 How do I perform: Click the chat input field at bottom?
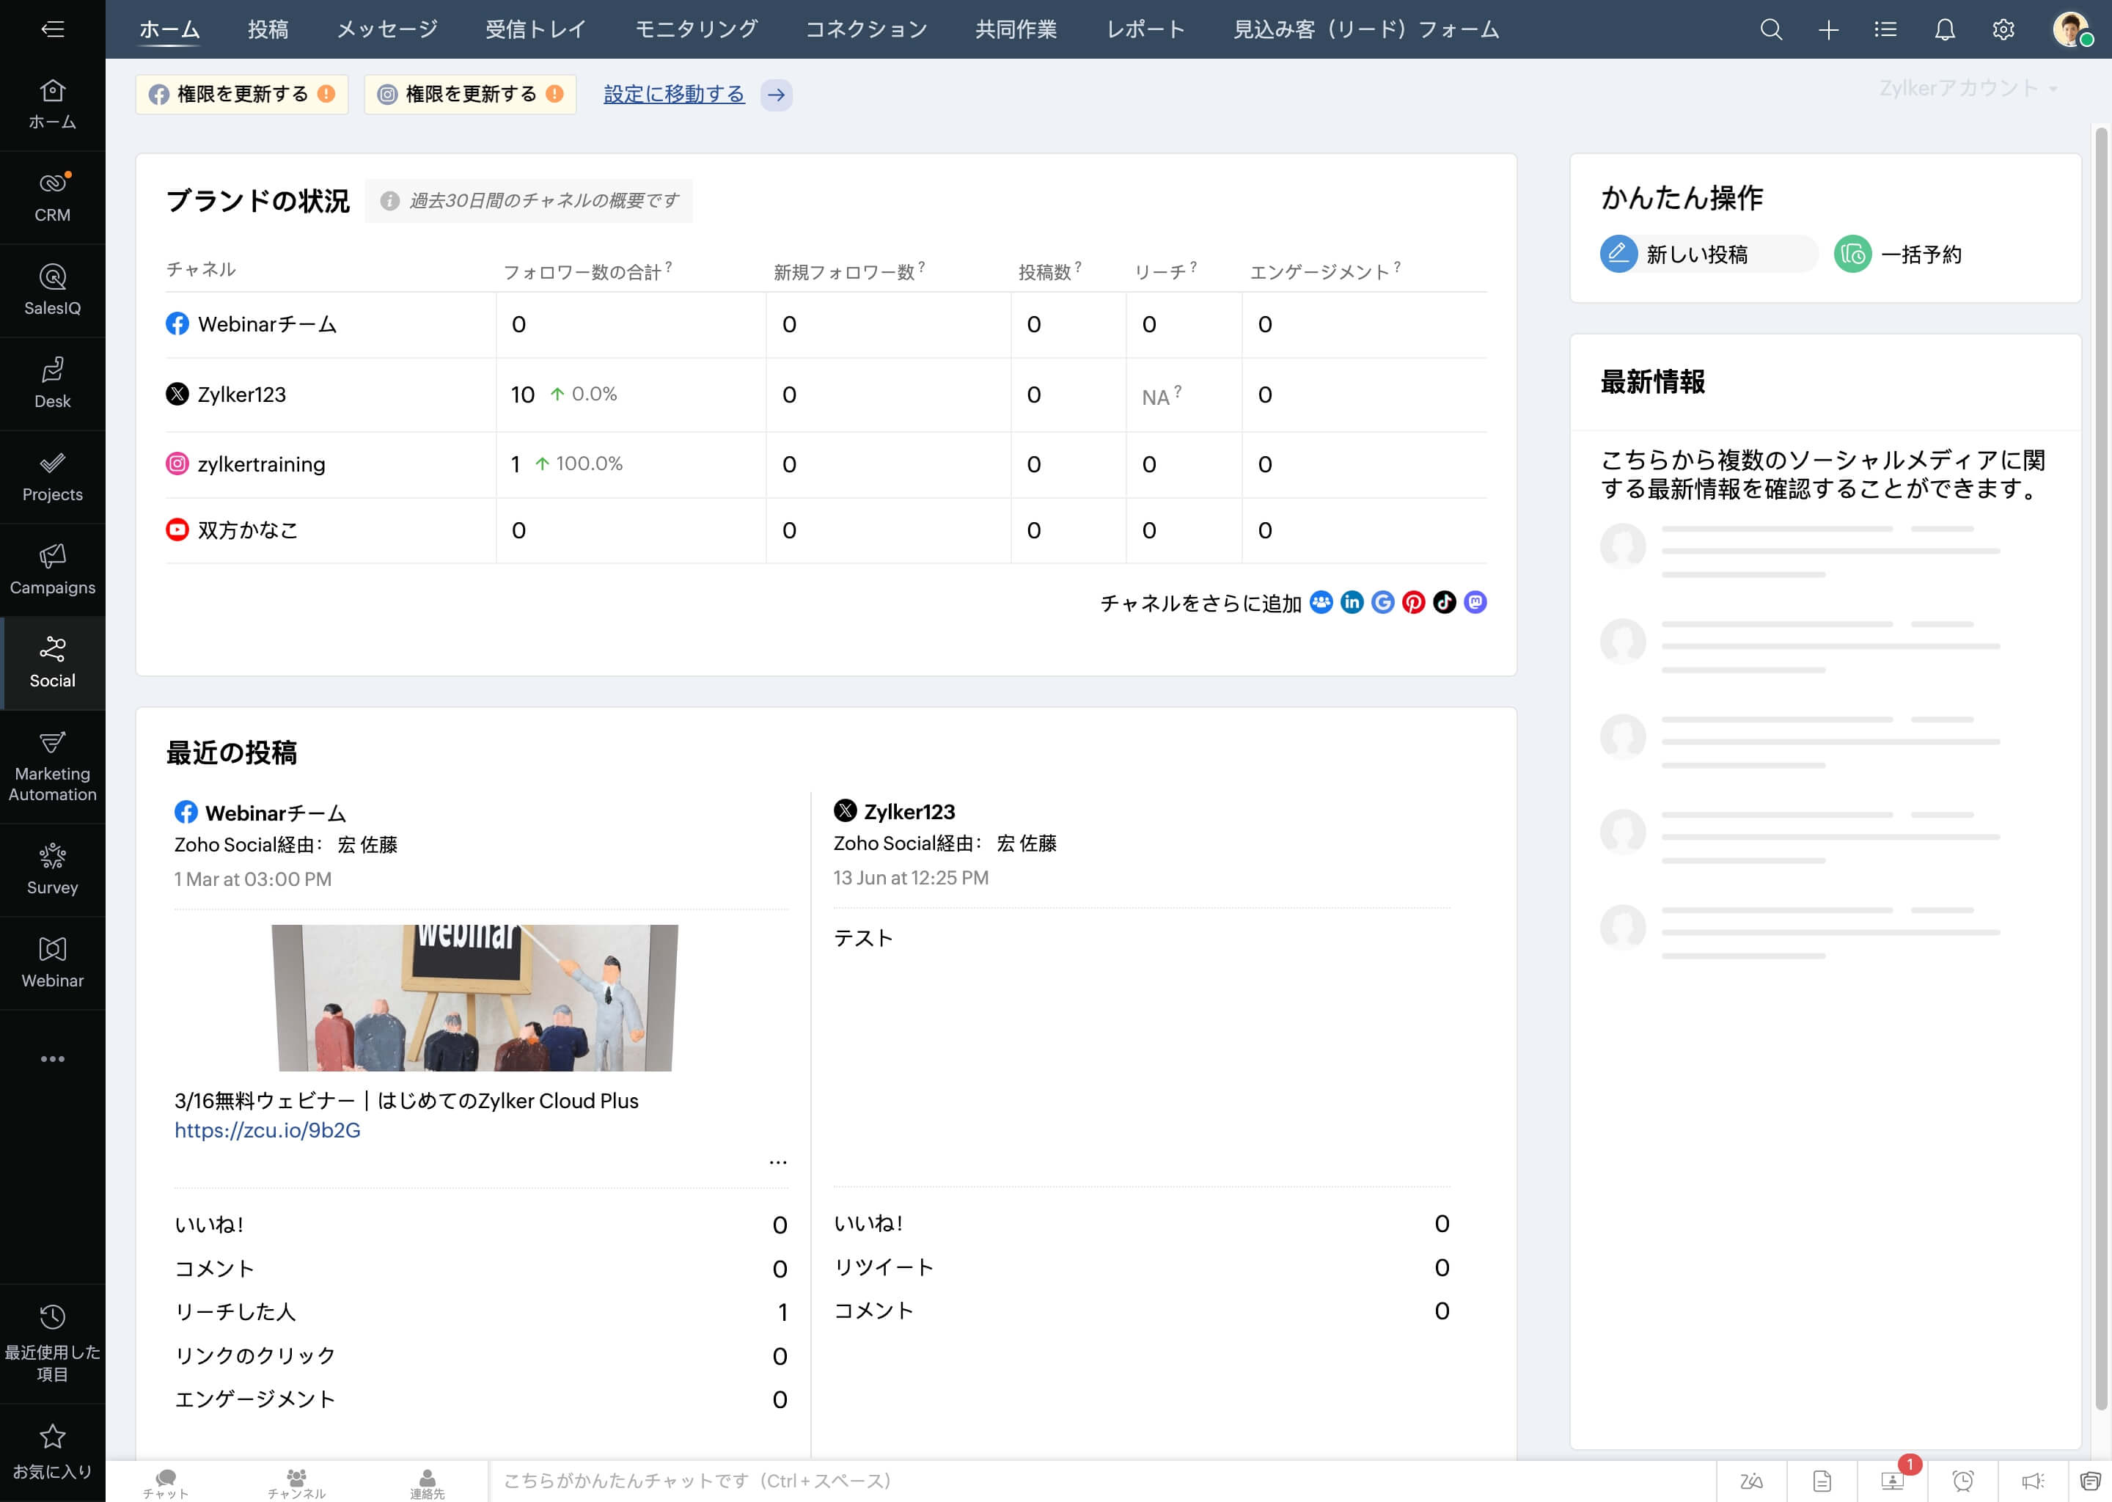pos(832,1481)
